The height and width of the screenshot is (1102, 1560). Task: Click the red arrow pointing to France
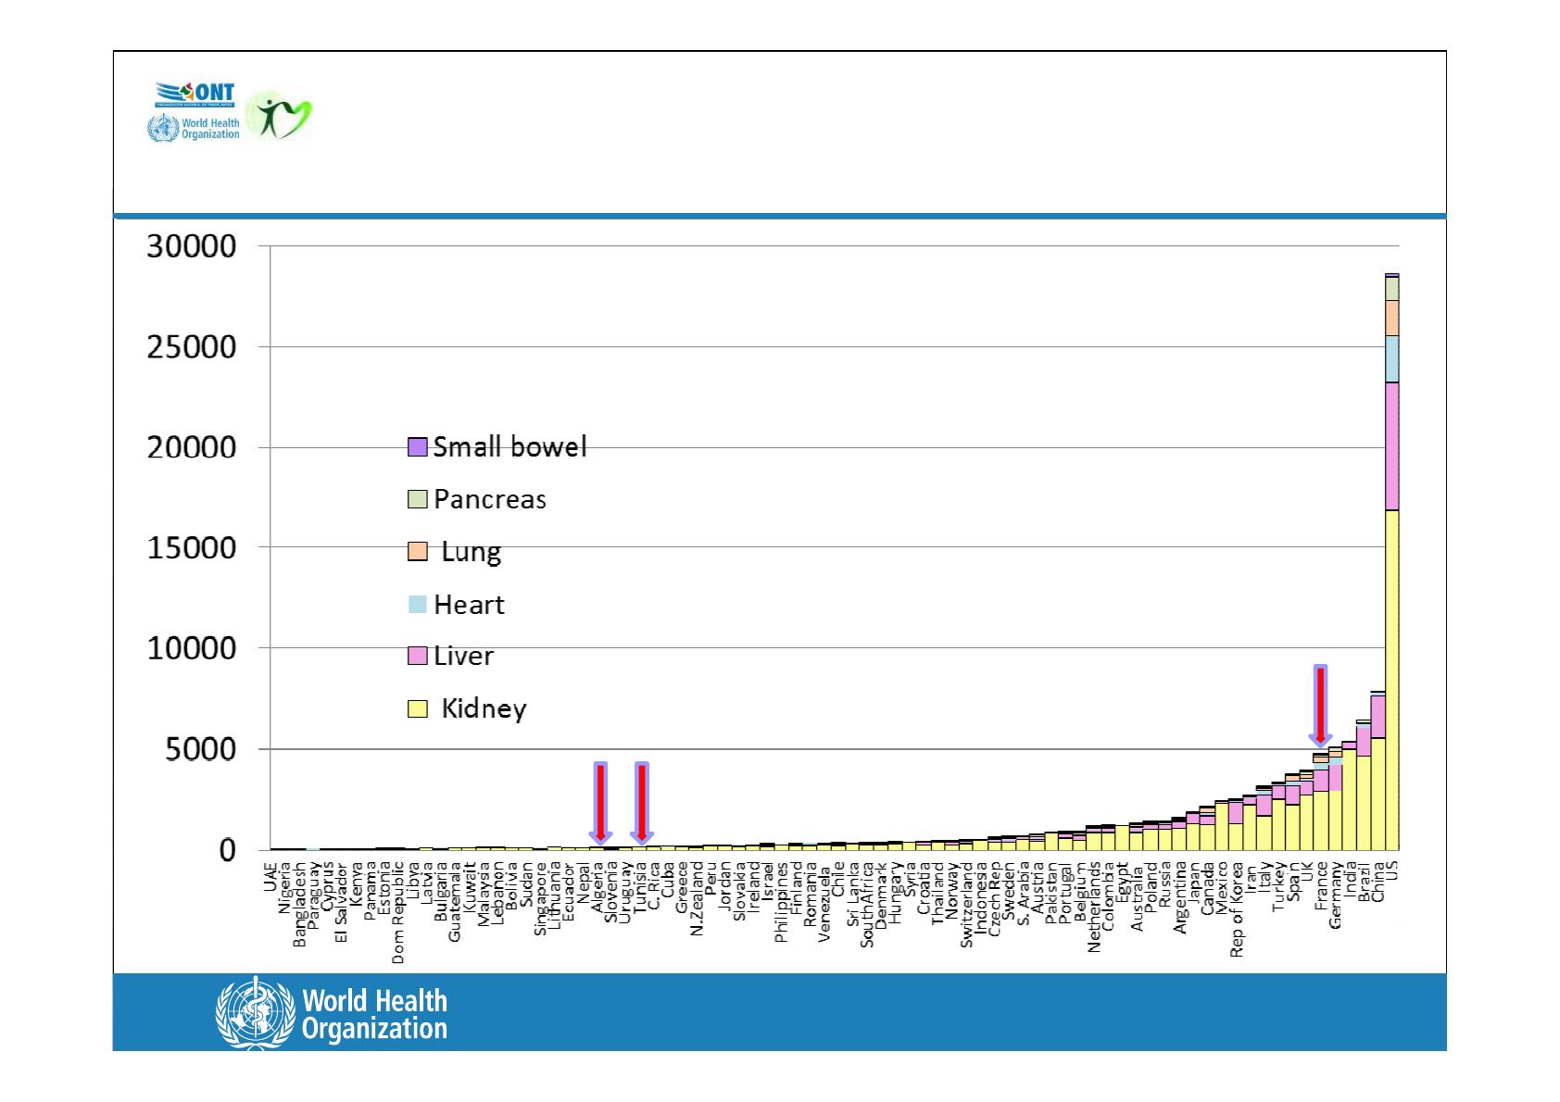click(1321, 706)
